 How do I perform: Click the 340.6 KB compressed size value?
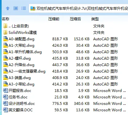[82, 104]
